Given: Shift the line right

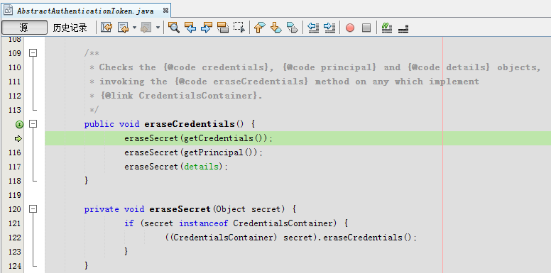Looking at the screenshot, I should 329,28.
